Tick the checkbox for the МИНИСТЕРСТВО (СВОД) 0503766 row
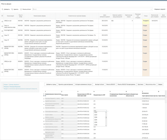The image size is (167, 140). click(2, 48)
